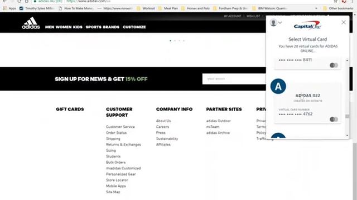The width and height of the screenshot is (357, 200).
Task: Click the down arrow of card list scrollbar
Action: [x=347, y=136]
